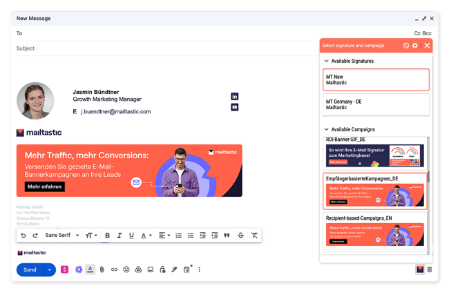
Task: Click the attach files paperclip icon
Action: tap(102, 270)
